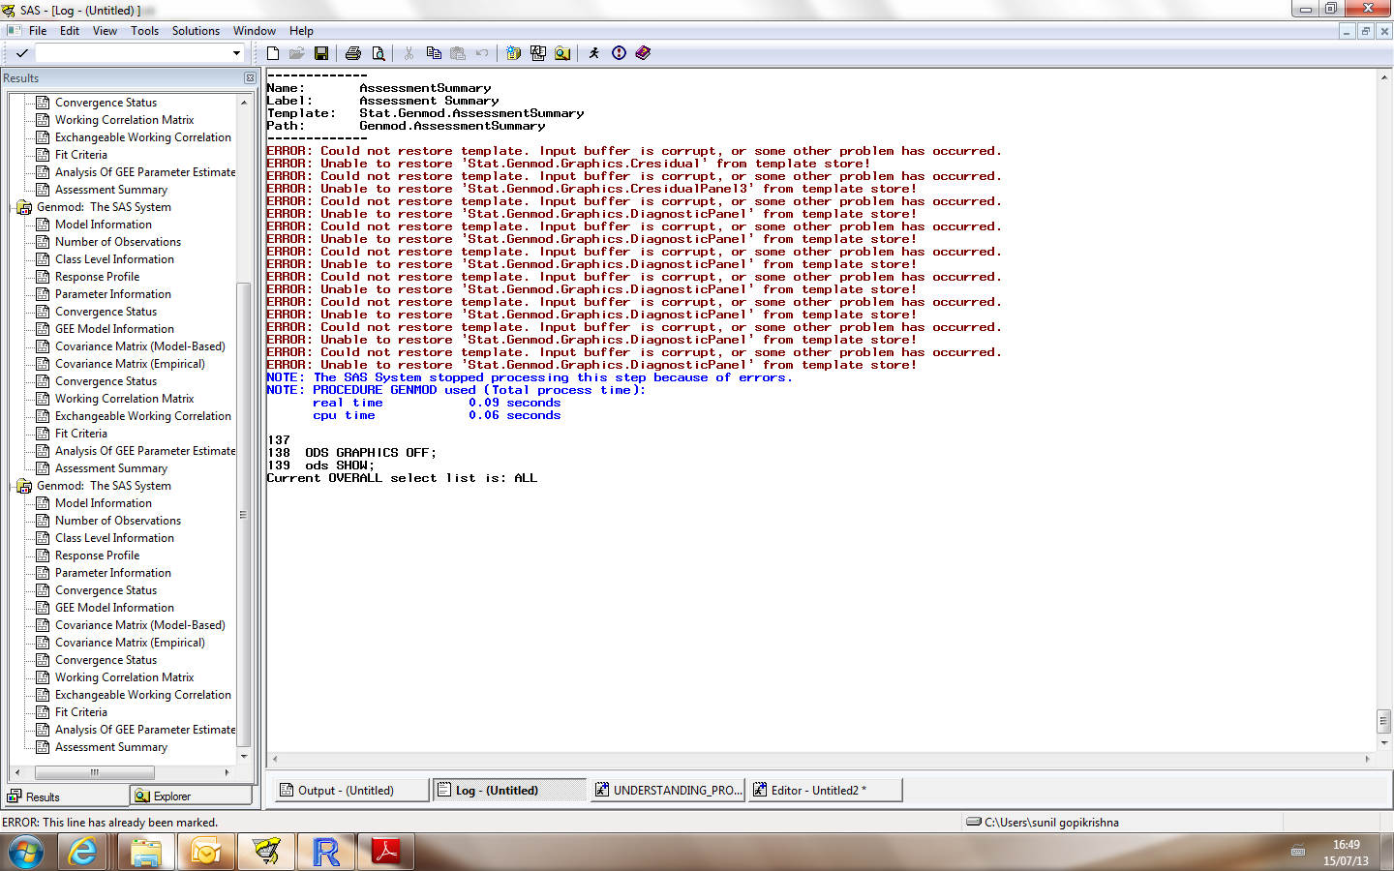
Task: Click 'PROCEDURE GENMOD used' note line
Action: pos(456,390)
